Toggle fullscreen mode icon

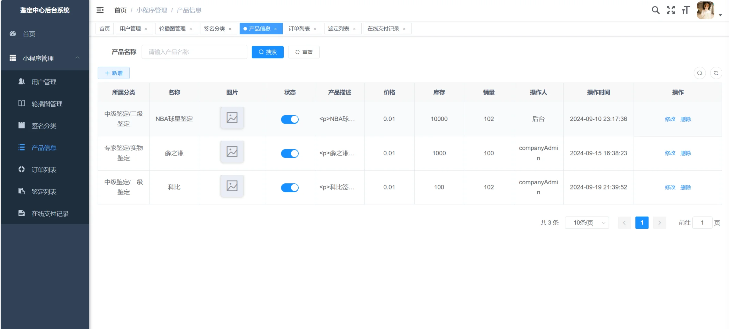(x=670, y=10)
